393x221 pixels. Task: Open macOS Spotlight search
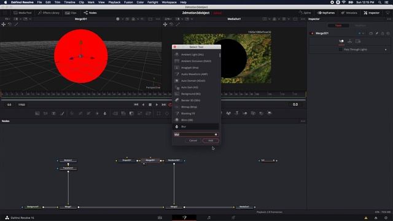click(x=379, y=2)
